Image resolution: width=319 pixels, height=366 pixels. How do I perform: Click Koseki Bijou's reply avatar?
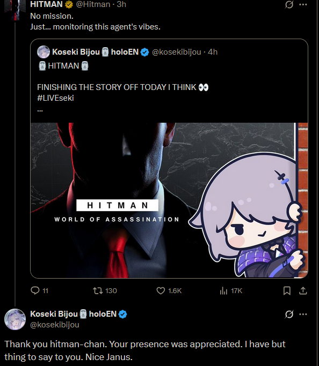(15, 319)
